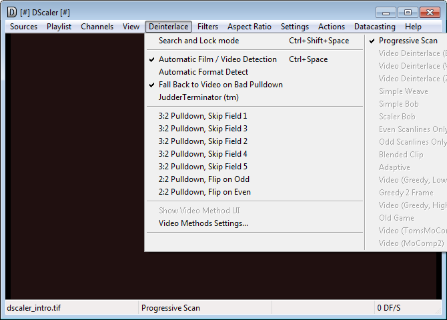Maximize the DScaler window
The width and height of the screenshot is (447, 320).
click(408, 13)
